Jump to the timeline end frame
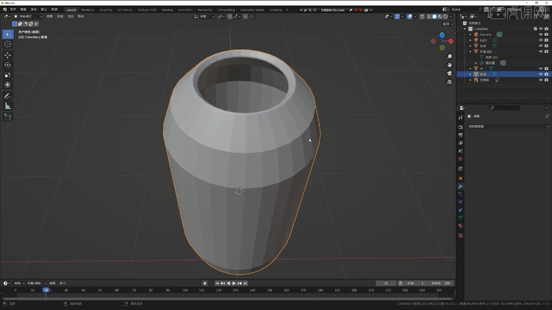The height and width of the screenshot is (310, 552). point(245,283)
